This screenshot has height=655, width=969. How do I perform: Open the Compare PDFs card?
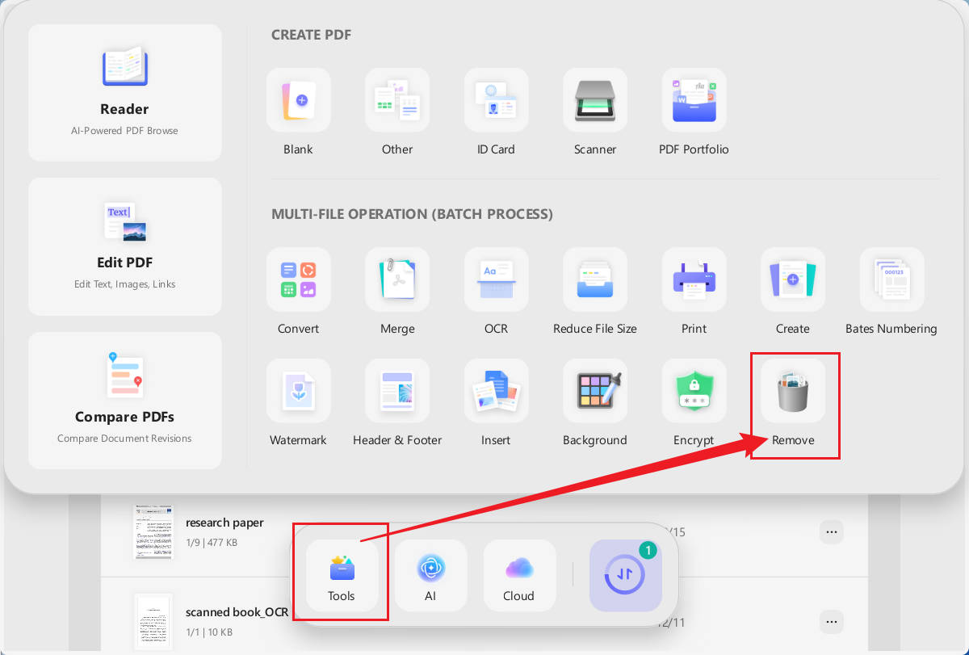[x=125, y=401]
